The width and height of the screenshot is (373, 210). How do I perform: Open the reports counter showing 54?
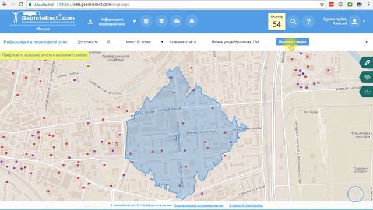277,22
